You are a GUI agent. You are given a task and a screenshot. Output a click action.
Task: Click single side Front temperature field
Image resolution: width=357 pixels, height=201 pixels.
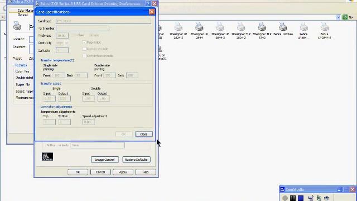pos(59,75)
